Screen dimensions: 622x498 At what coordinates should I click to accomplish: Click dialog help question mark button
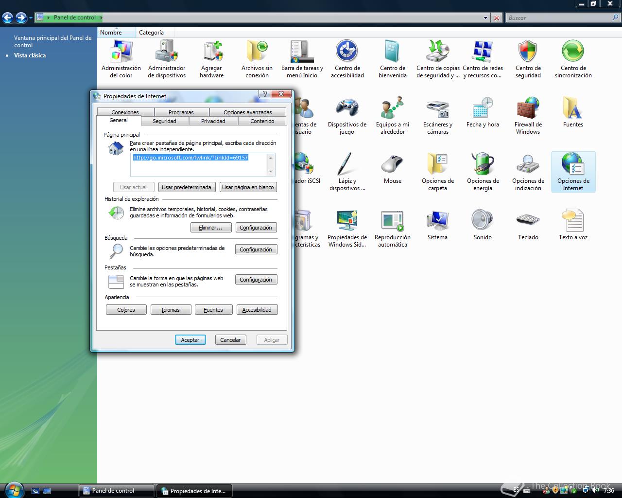[265, 94]
